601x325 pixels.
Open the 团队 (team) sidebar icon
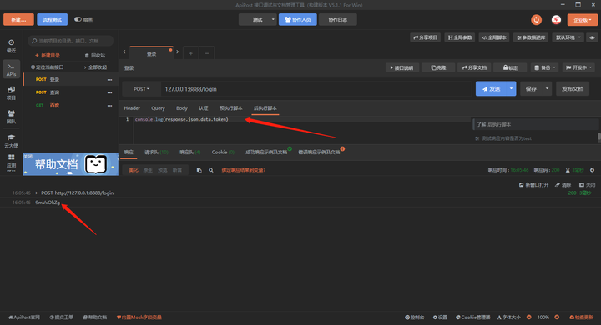pos(11,117)
